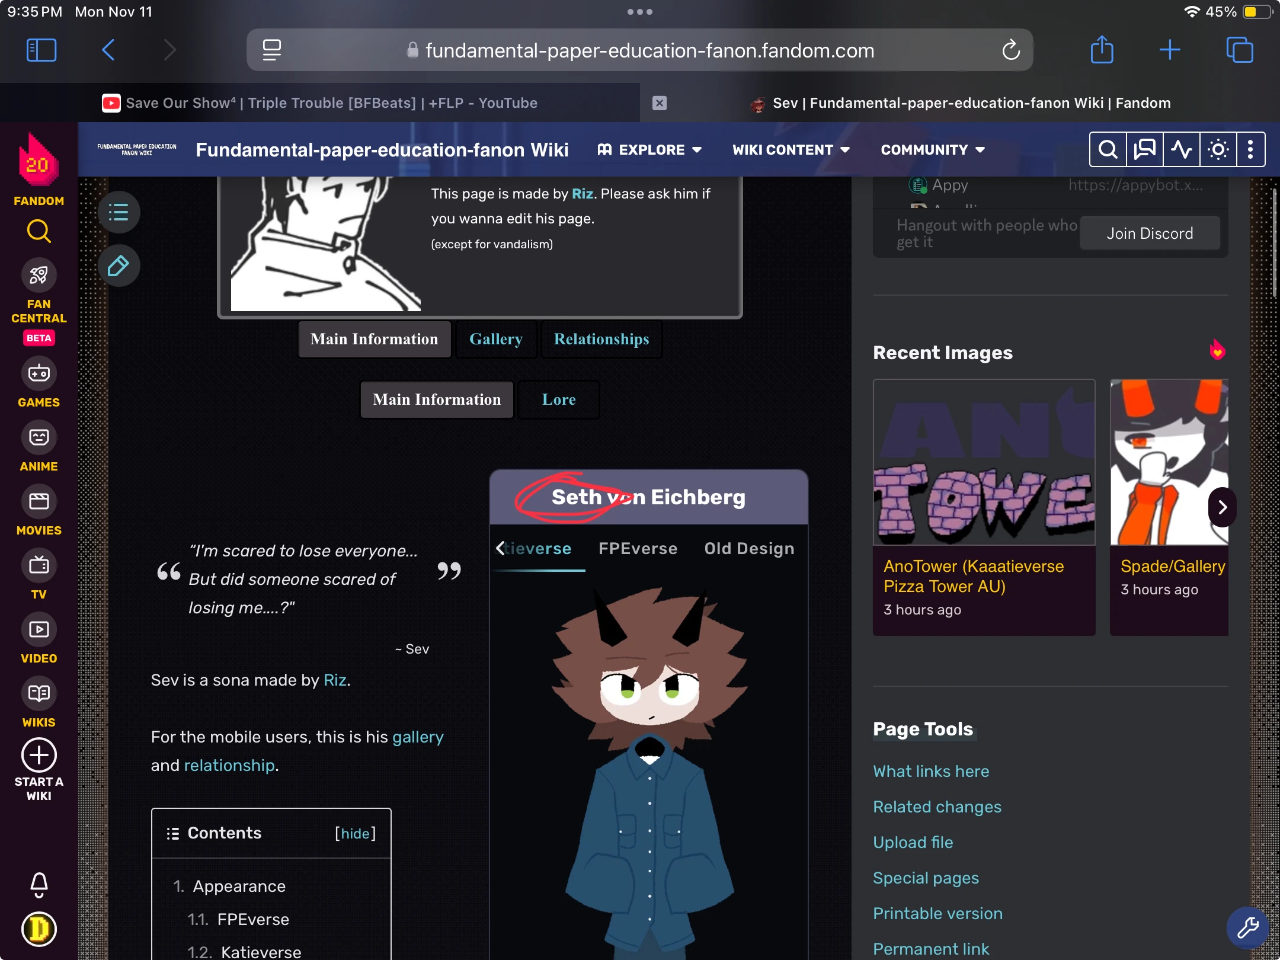
Task: Click the Join Discord button
Action: (1150, 233)
